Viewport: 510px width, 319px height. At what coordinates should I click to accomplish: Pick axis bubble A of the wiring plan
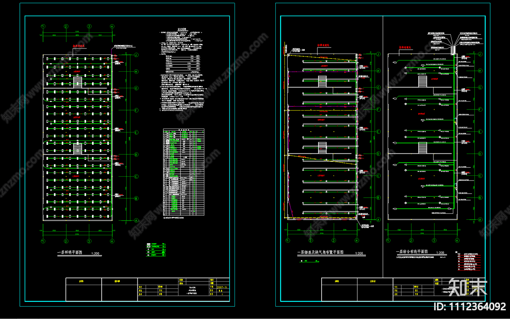point(480,220)
